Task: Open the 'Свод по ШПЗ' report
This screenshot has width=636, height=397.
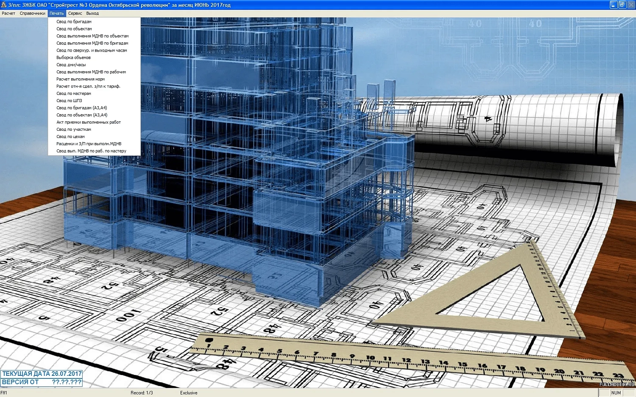Action: click(x=94, y=101)
